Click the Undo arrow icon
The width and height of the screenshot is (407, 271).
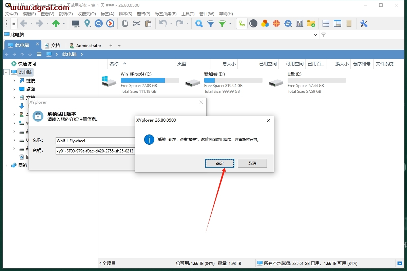click(x=163, y=23)
